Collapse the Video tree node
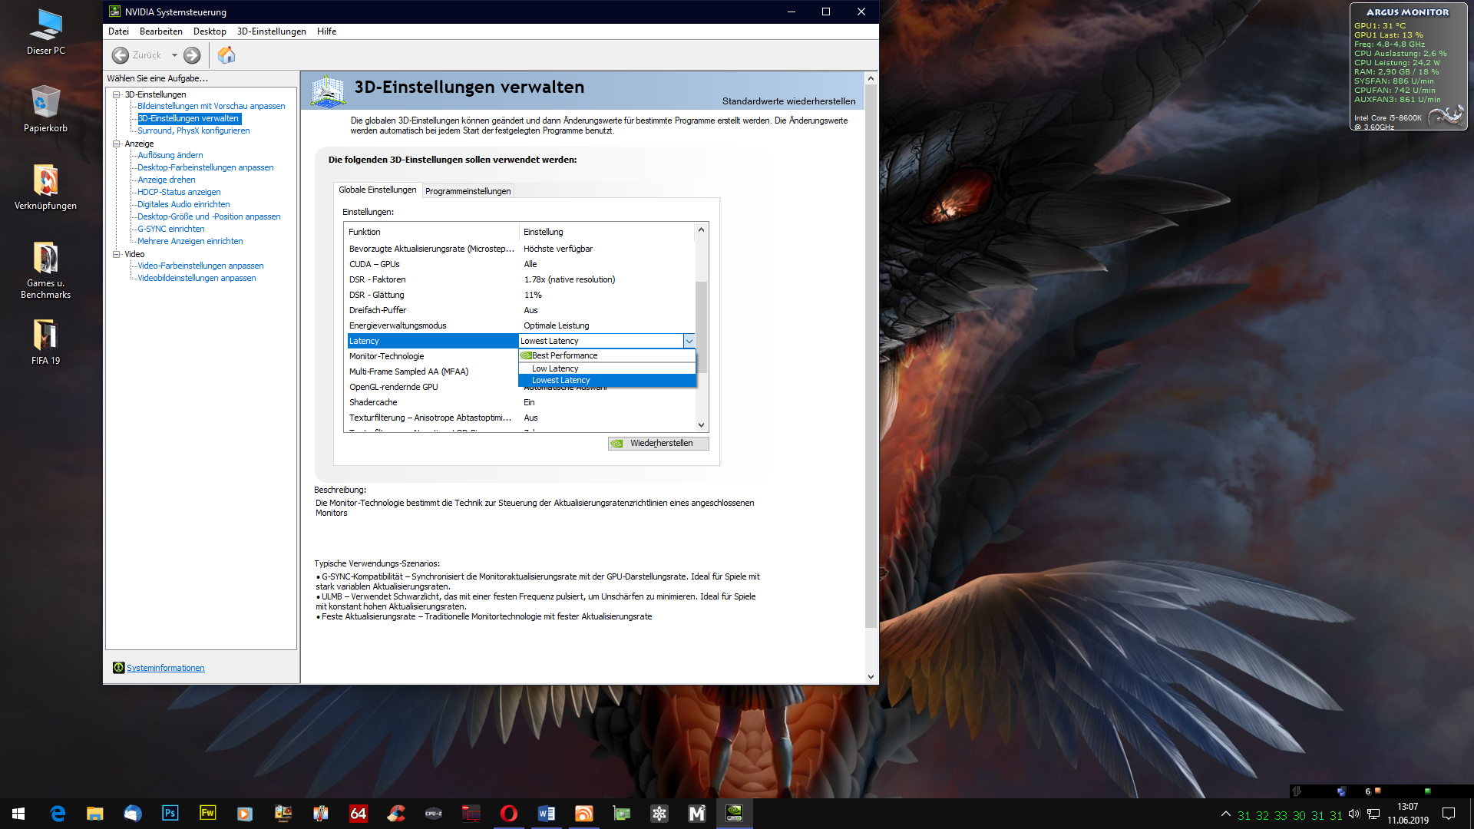The height and width of the screenshot is (829, 1474). 117,254
